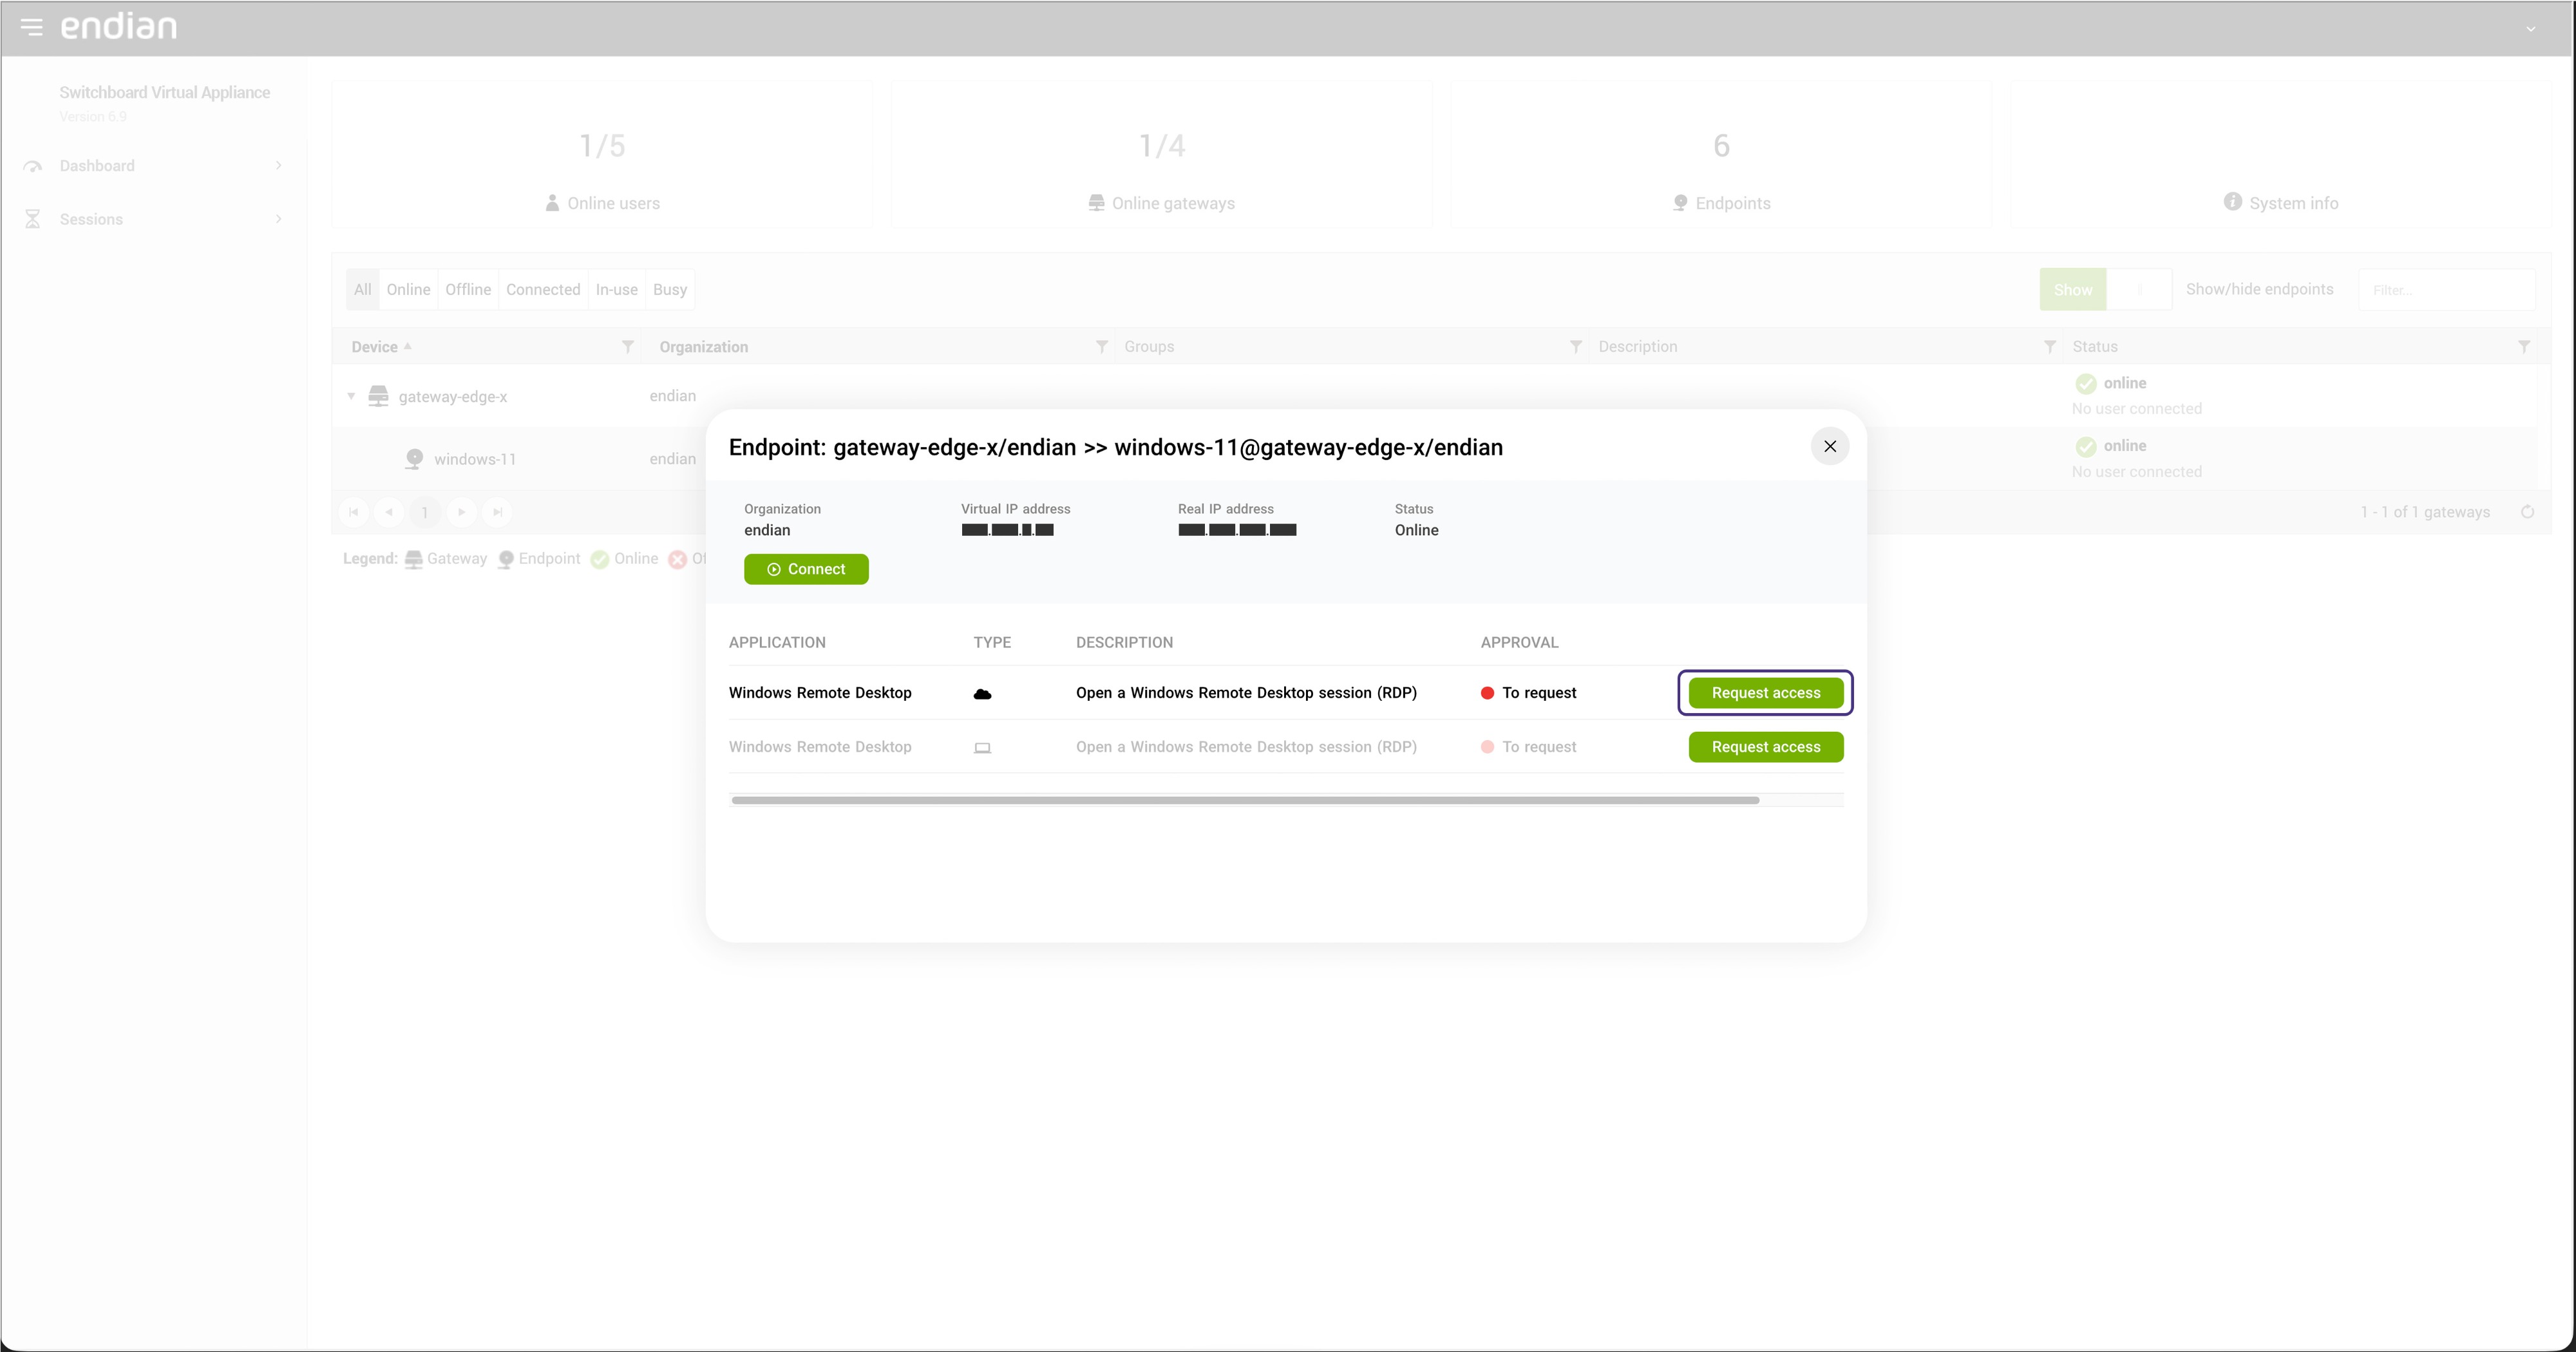Click the dialog's horizontal scrollbar
This screenshot has height=1352, width=2576.
[x=1245, y=800]
